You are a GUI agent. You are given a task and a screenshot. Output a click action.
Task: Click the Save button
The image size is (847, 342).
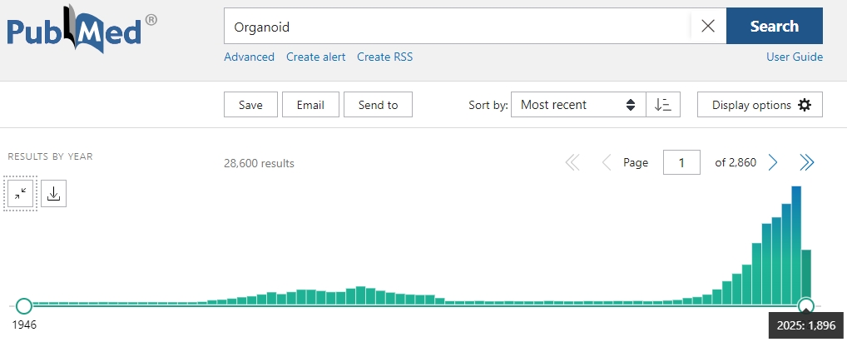250,105
